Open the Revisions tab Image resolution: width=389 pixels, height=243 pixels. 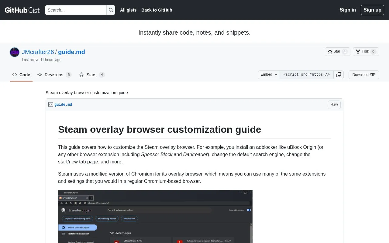coord(54,75)
